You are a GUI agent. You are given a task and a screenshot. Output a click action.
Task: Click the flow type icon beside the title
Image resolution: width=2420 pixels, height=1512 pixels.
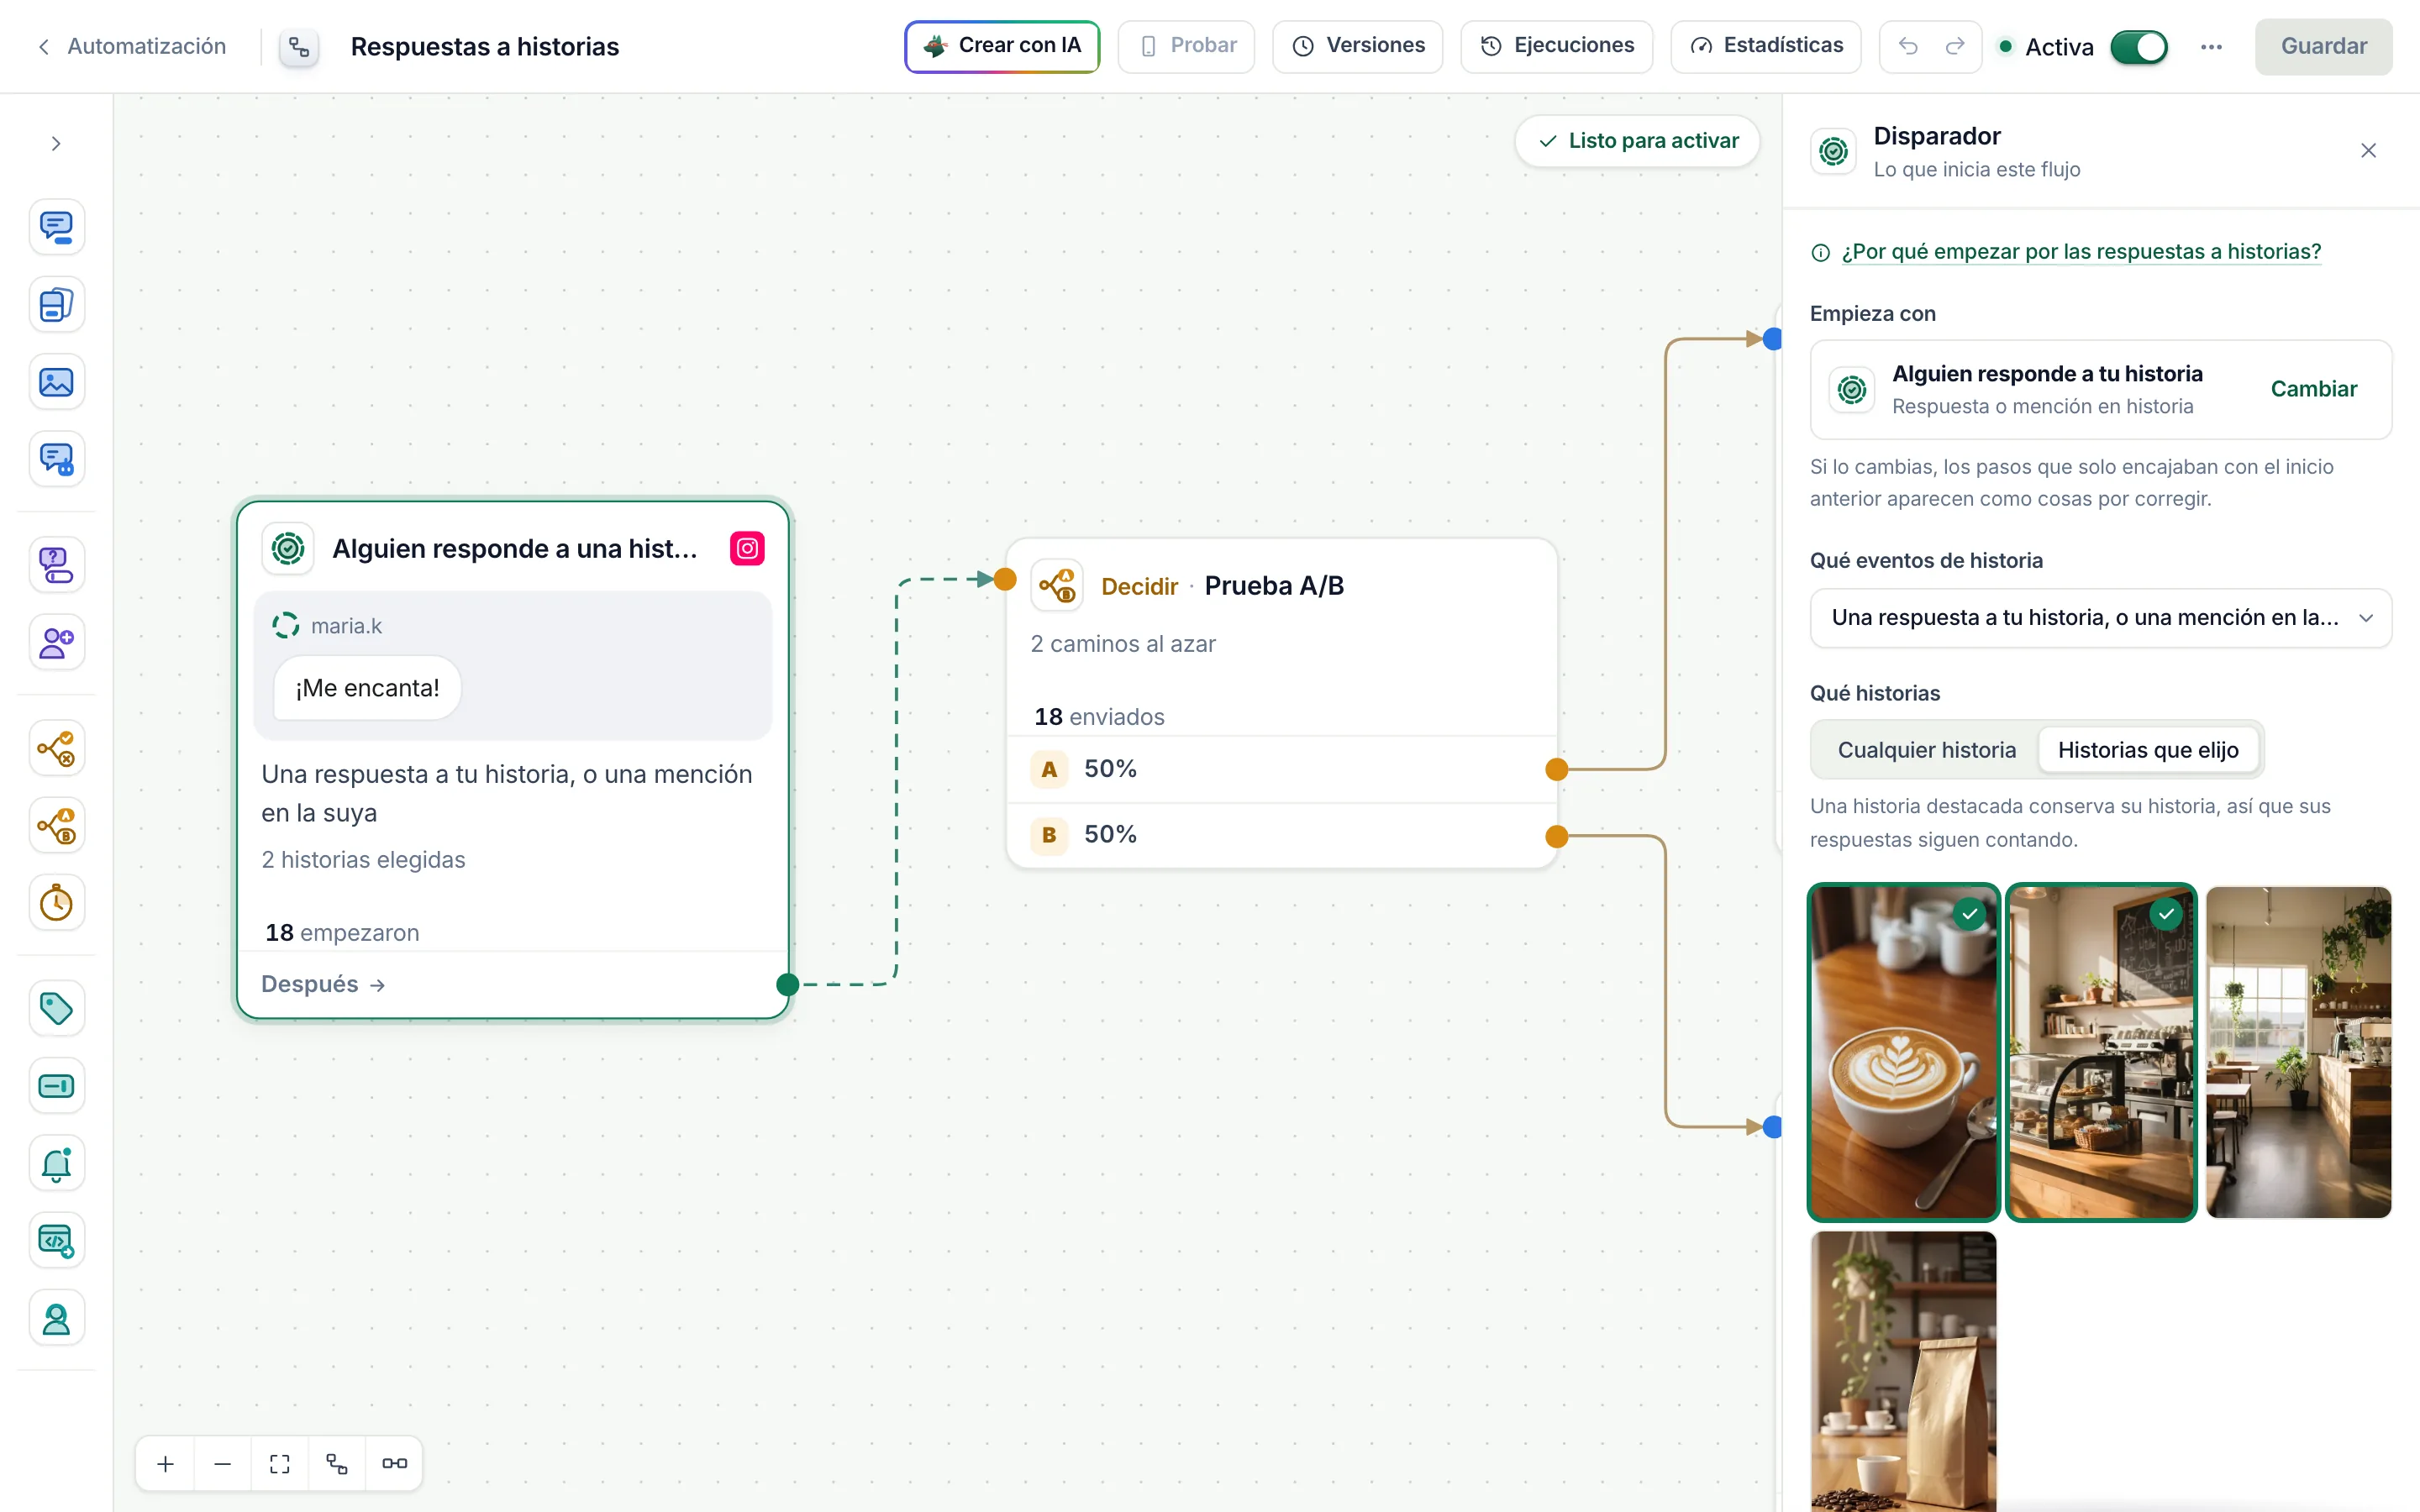click(x=299, y=47)
